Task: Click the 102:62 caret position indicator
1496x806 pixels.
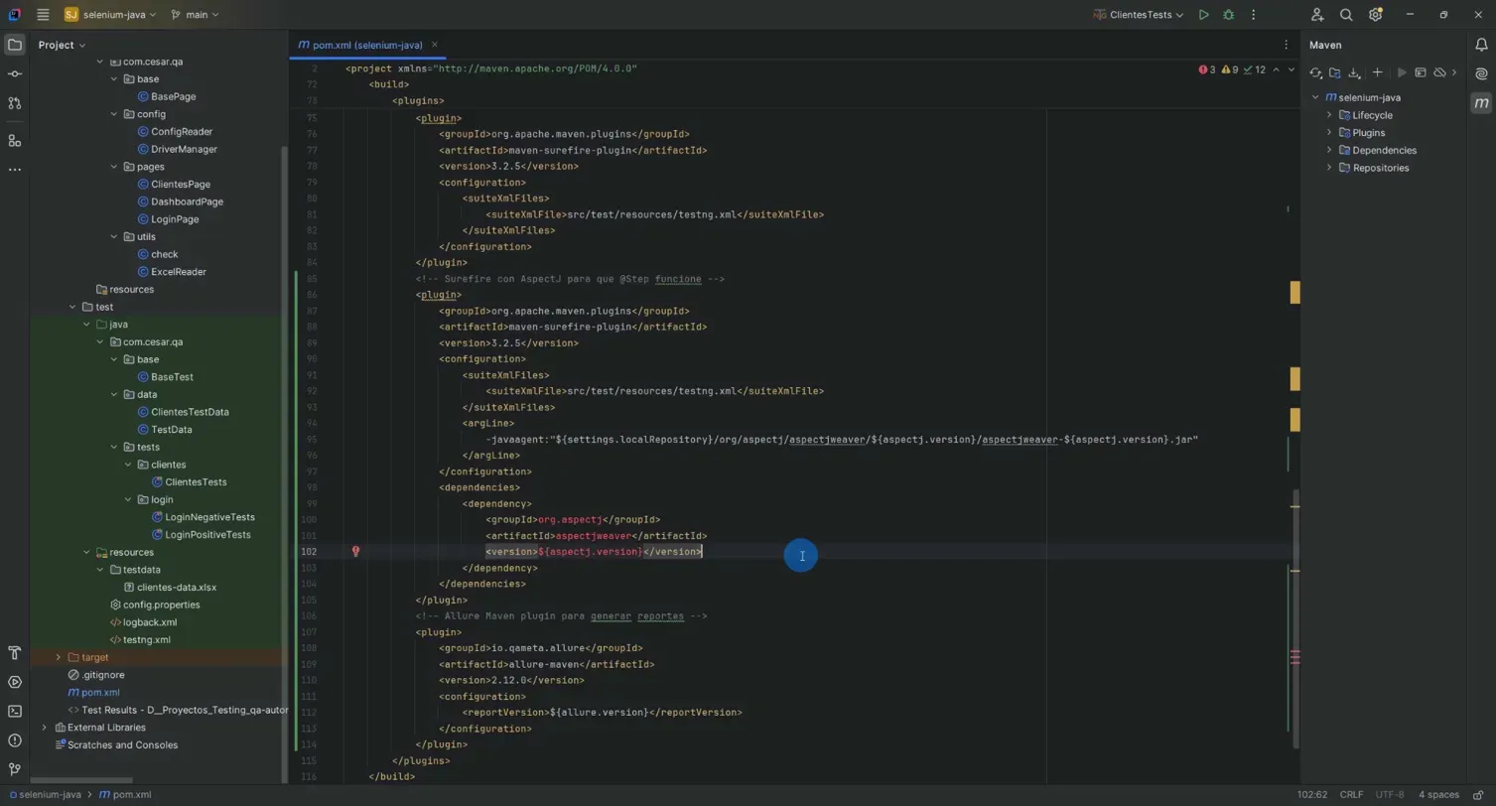Action: [1311, 794]
